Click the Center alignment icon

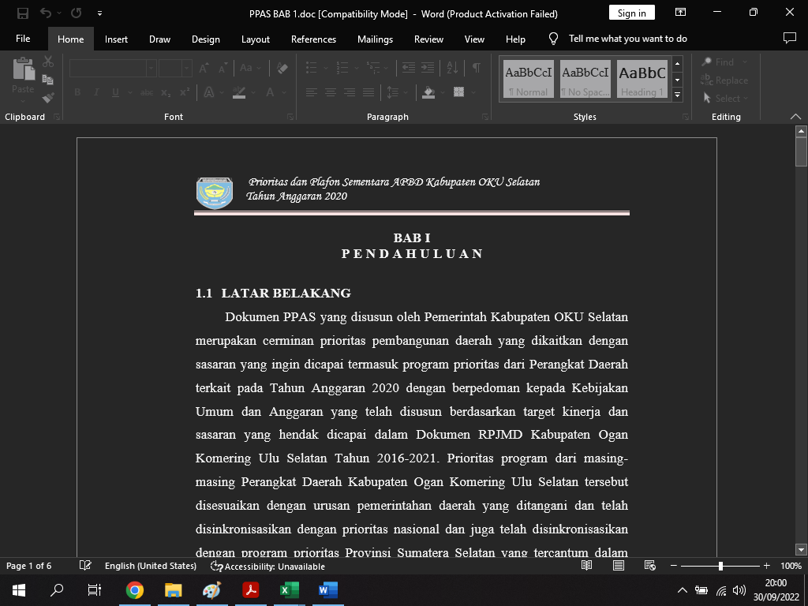click(x=330, y=92)
